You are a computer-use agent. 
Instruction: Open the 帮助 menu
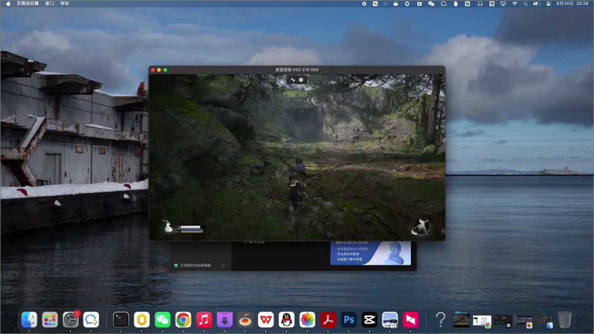coord(65,3)
